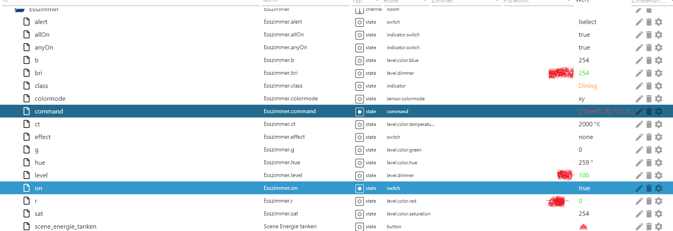Click the green 254 value of bri
Screen dimensions: 673x231
[583, 73]
